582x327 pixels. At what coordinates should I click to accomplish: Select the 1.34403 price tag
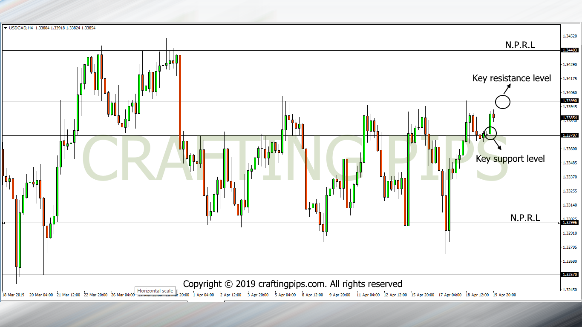(x=570, y=50)
